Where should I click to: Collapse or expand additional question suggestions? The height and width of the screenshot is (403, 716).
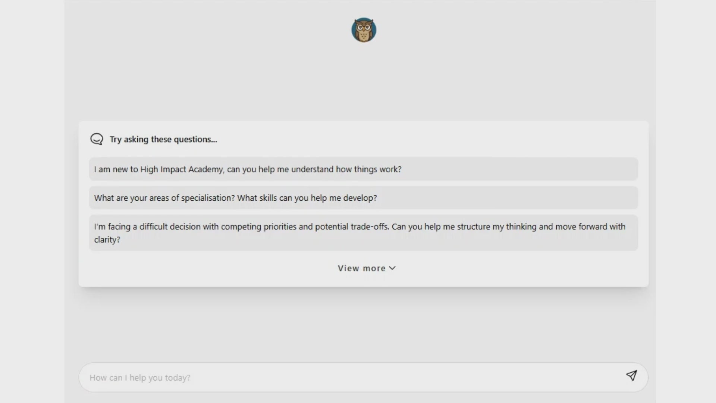(x=366, y=268)
